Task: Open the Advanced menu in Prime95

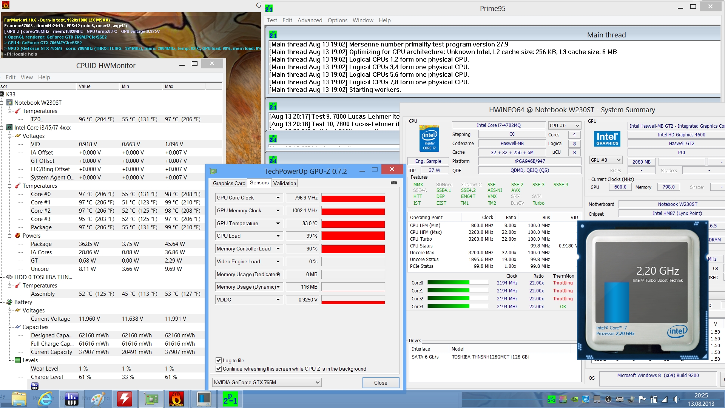Action: click(310, 20)
